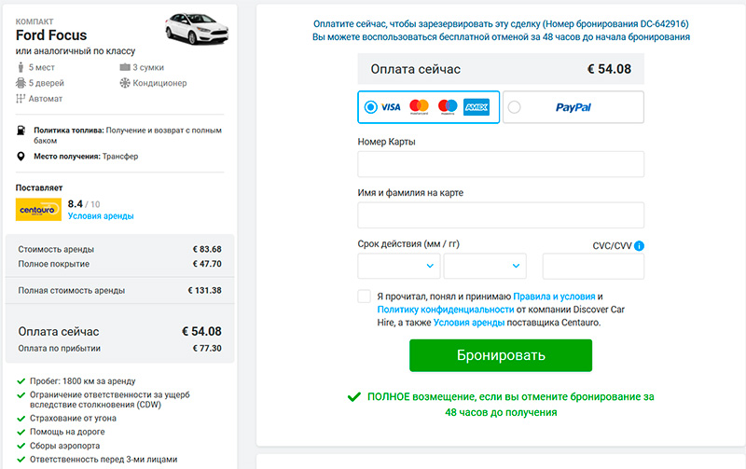Open the expiry year dropdown
This screenshot has width=746, height=469.
(485, 267)
